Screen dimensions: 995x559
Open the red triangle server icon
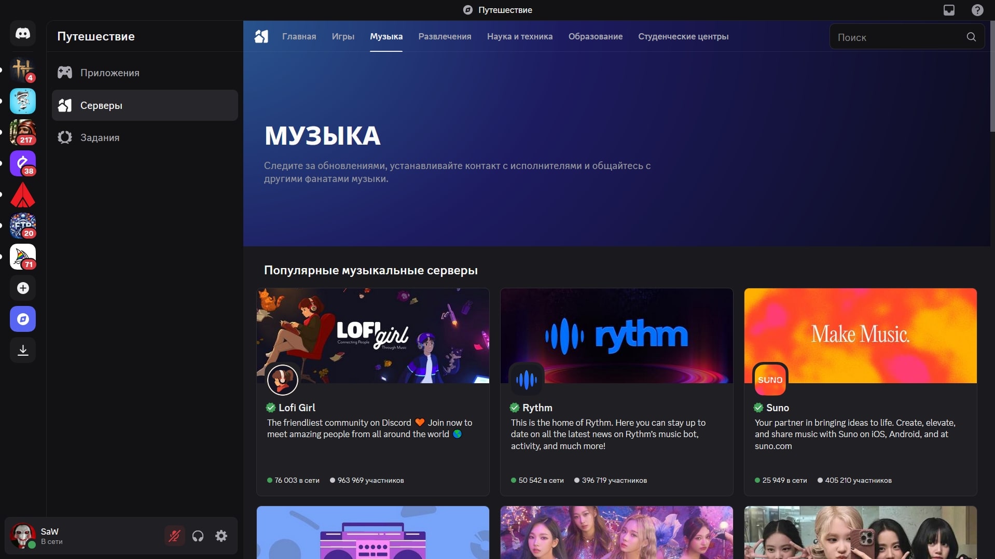pos(23,194)
